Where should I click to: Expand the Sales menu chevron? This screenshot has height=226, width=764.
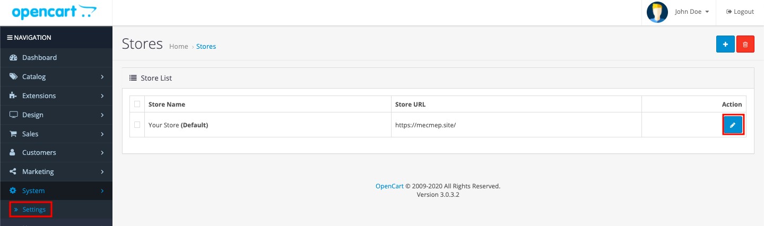pos(102,134)
